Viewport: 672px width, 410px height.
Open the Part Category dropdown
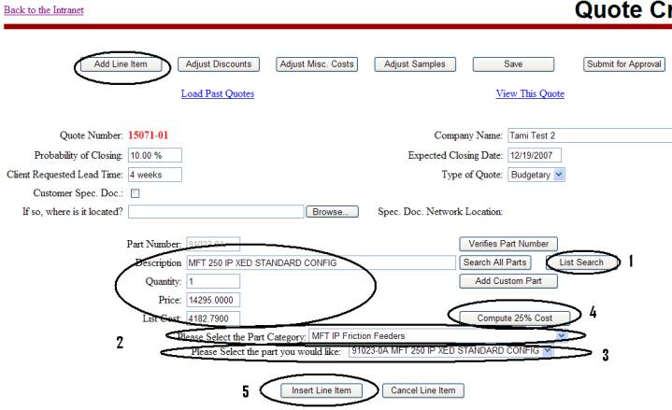tap(561, 335)
